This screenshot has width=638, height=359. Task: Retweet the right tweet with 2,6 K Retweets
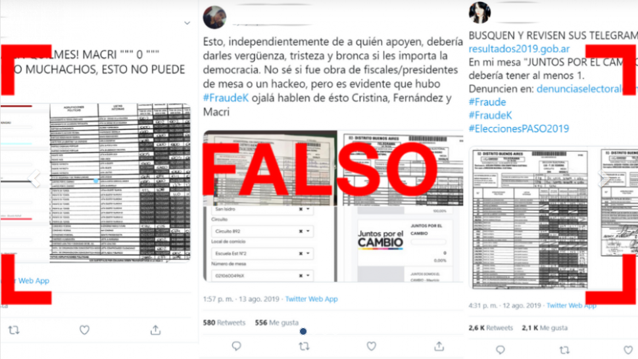(564, 350)
